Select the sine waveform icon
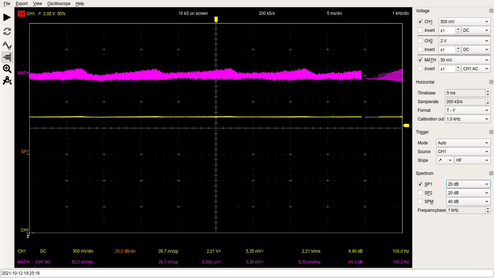494x278 pixels. (7, 45)
